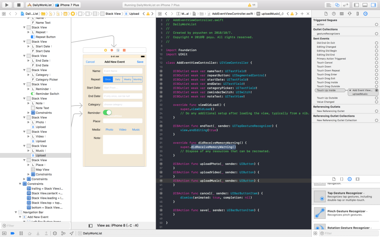The height and width of the screenshot is (237, 380).
Task: Expand the Photo label disclosure triangle
Action: point(28,122)
